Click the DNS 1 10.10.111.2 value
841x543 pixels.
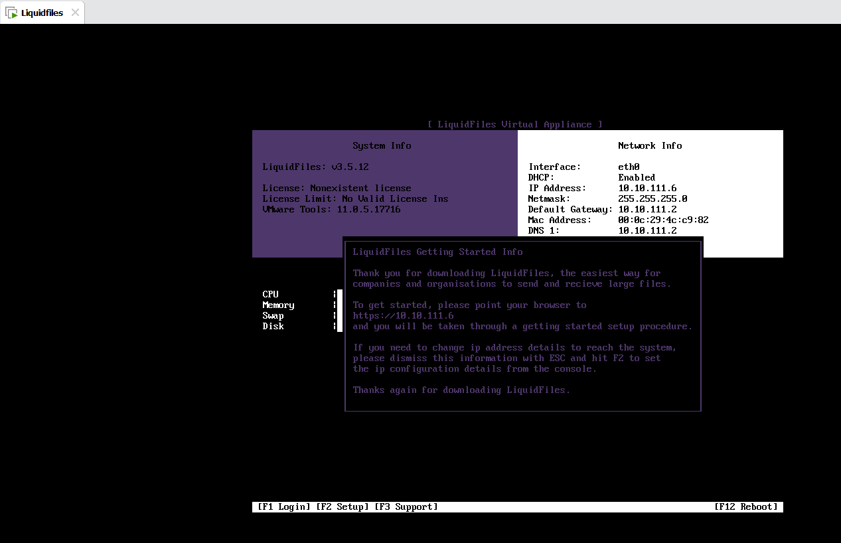tap(647, 231)
